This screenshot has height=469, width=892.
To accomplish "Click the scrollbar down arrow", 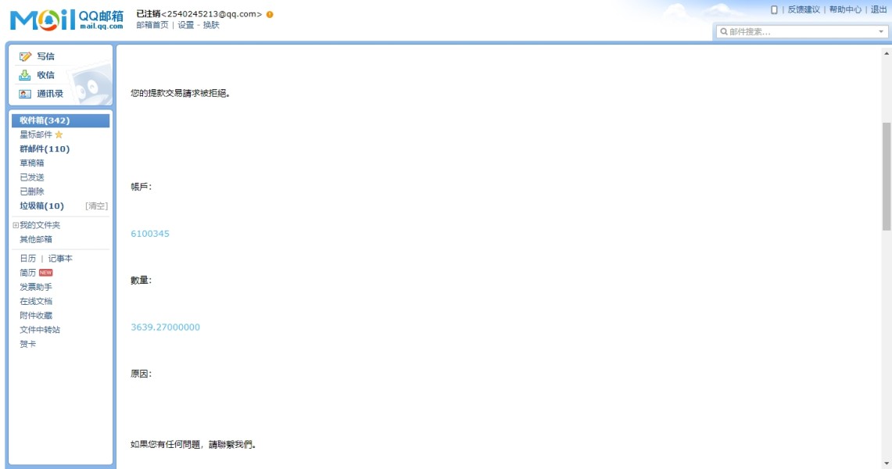I will (x=887, y=464).
